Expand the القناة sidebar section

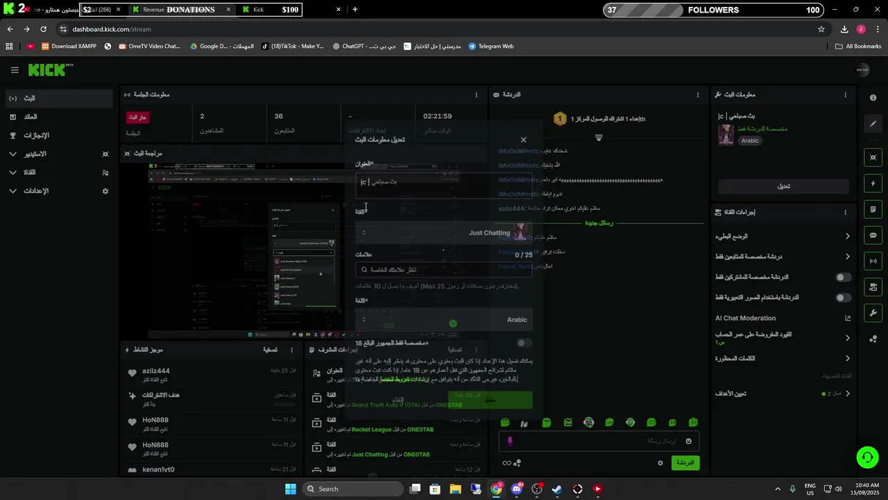(x=59, y=172)
